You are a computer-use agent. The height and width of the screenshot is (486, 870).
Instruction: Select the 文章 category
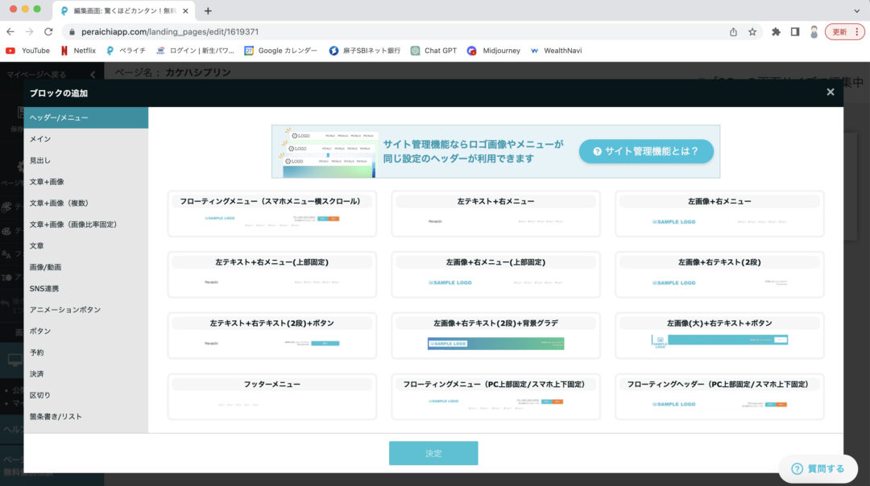(86, 245)
